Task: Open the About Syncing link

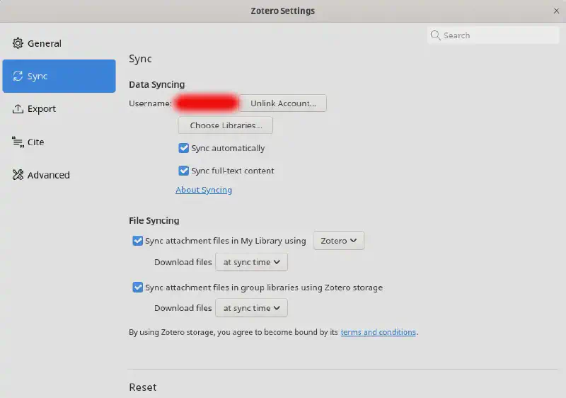Action: click(x=204, y=190)
